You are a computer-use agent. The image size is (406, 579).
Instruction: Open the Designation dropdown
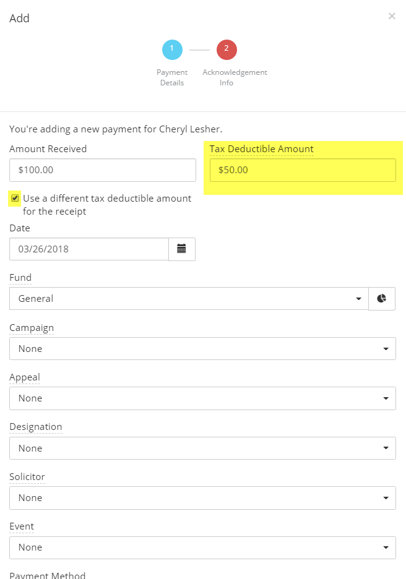(202, 448)
